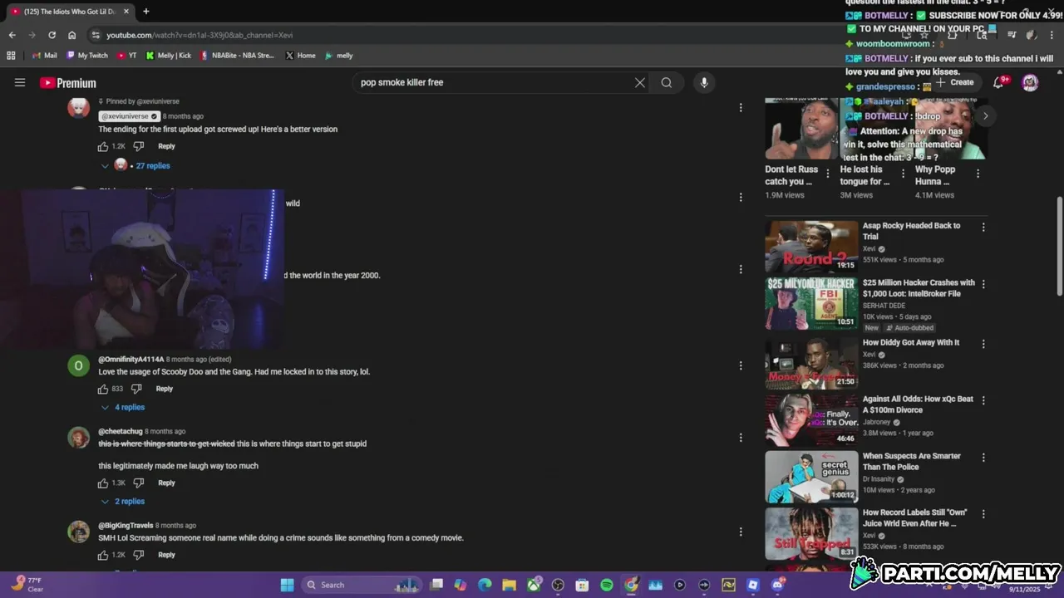1064x598 pixels.
Task: Open options for How Diddy Got Away video
Action: pos(983,344)
